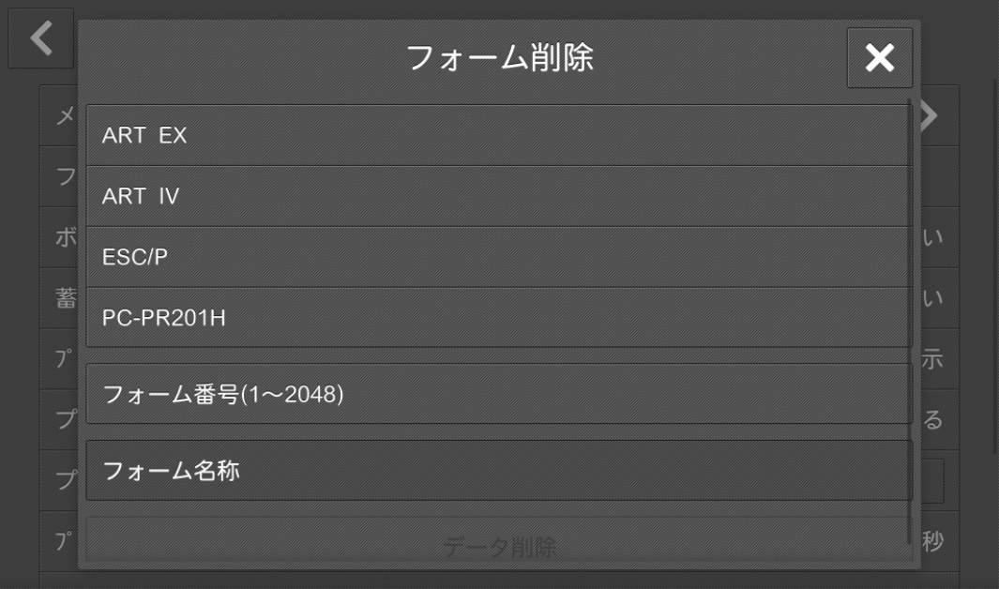Click the dimmed row starting with ボ
999x589 pixels.
59,237
